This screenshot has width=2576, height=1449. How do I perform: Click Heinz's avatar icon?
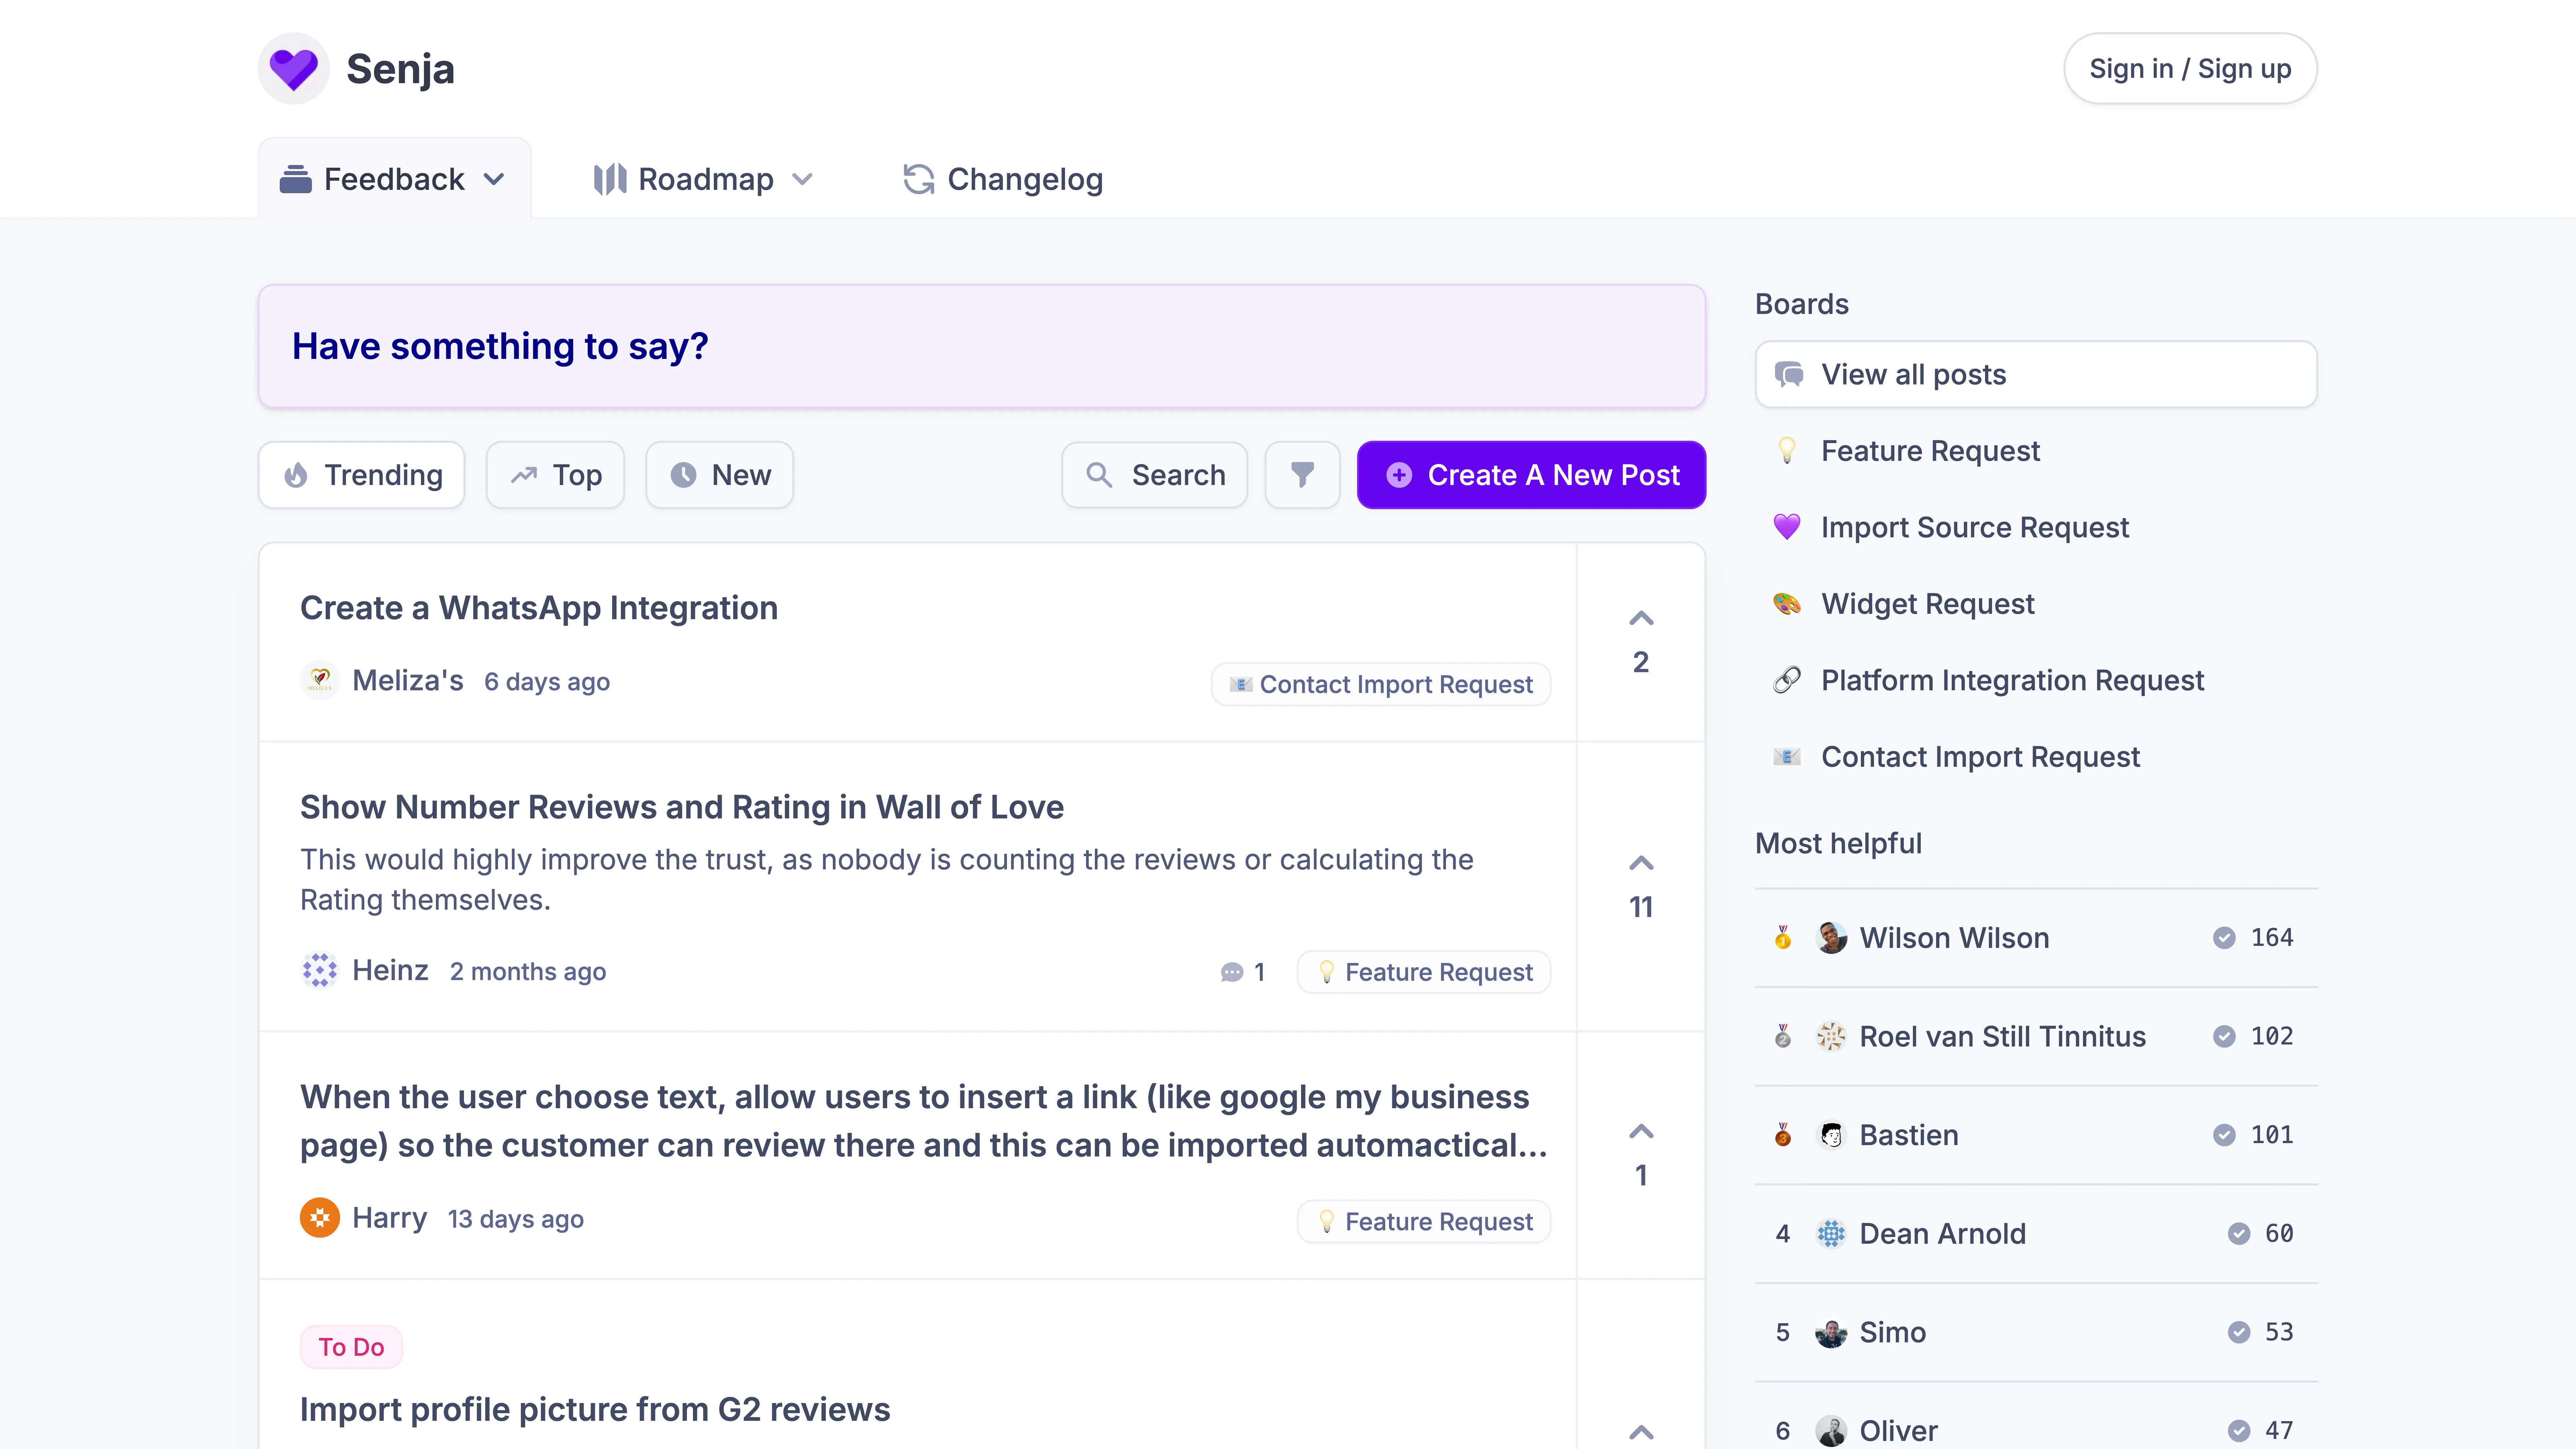click(x=320, y=970)
